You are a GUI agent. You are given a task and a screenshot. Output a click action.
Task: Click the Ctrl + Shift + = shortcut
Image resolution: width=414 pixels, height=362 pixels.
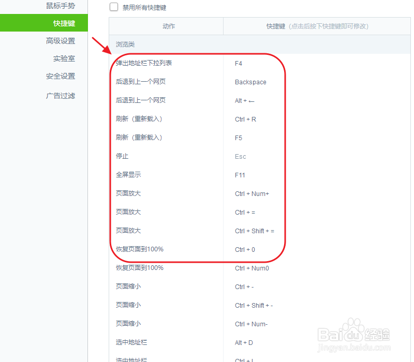tap(255, 231)
